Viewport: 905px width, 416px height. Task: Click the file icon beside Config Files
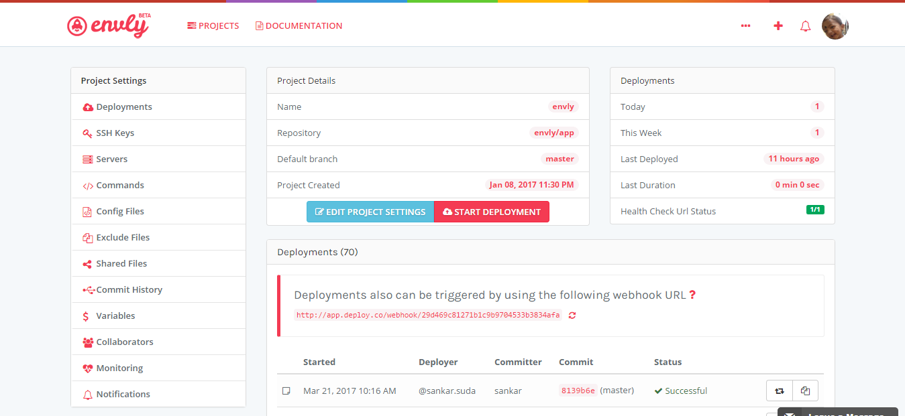pos(87,212)
